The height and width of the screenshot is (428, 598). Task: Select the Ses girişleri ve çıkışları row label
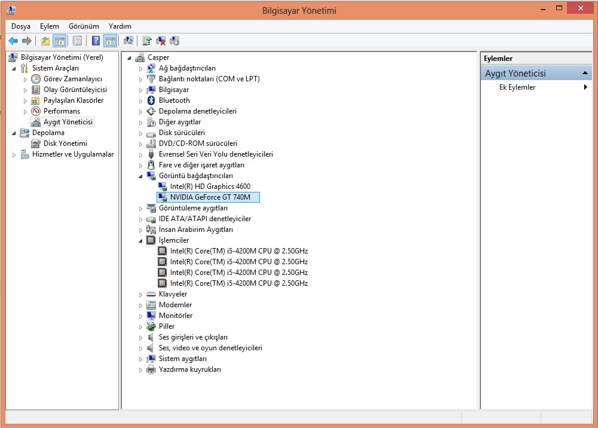click(x=193, y=337)
